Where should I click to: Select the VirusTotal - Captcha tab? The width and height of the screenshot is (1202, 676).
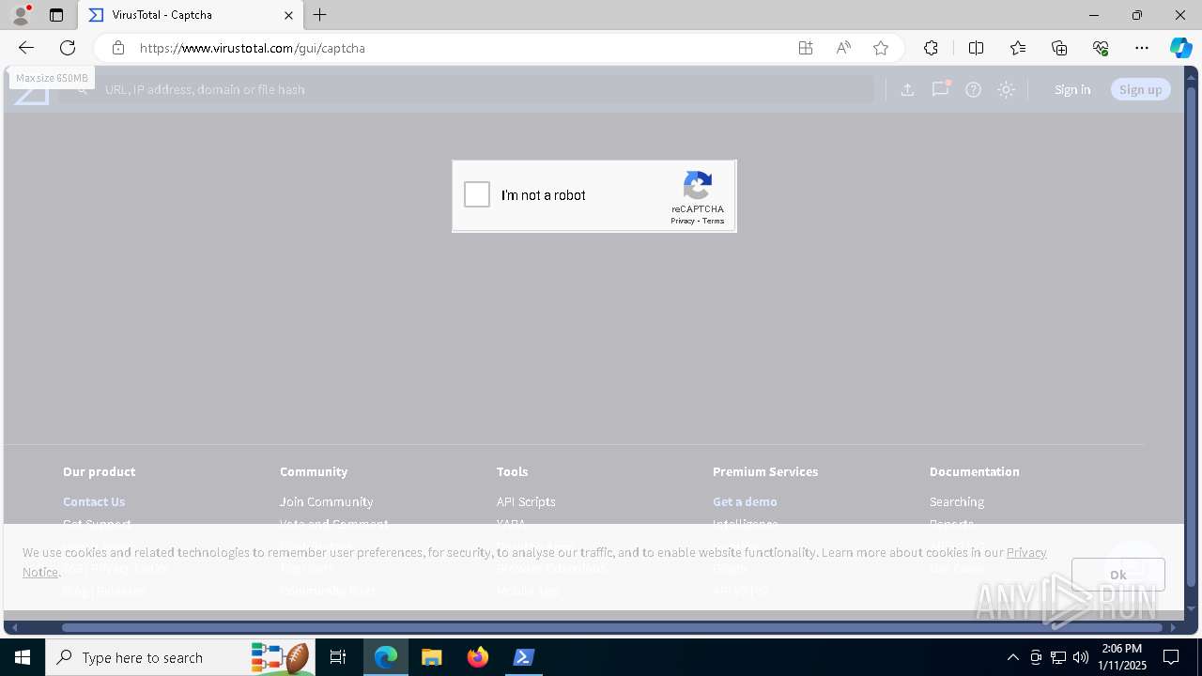[190, 15]
